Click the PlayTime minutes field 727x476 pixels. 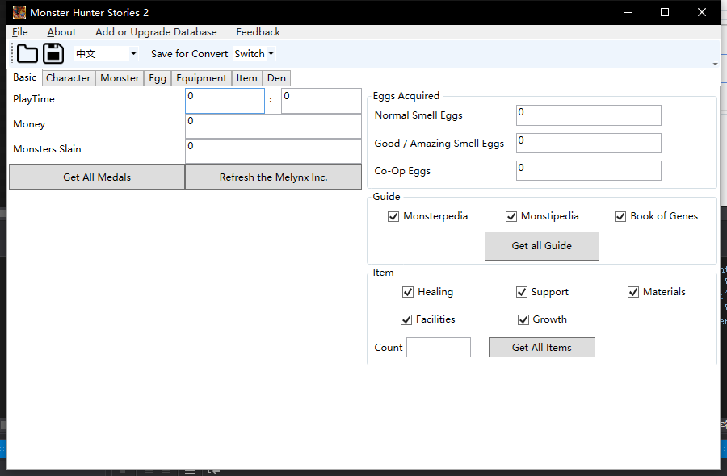coord(321,101)
